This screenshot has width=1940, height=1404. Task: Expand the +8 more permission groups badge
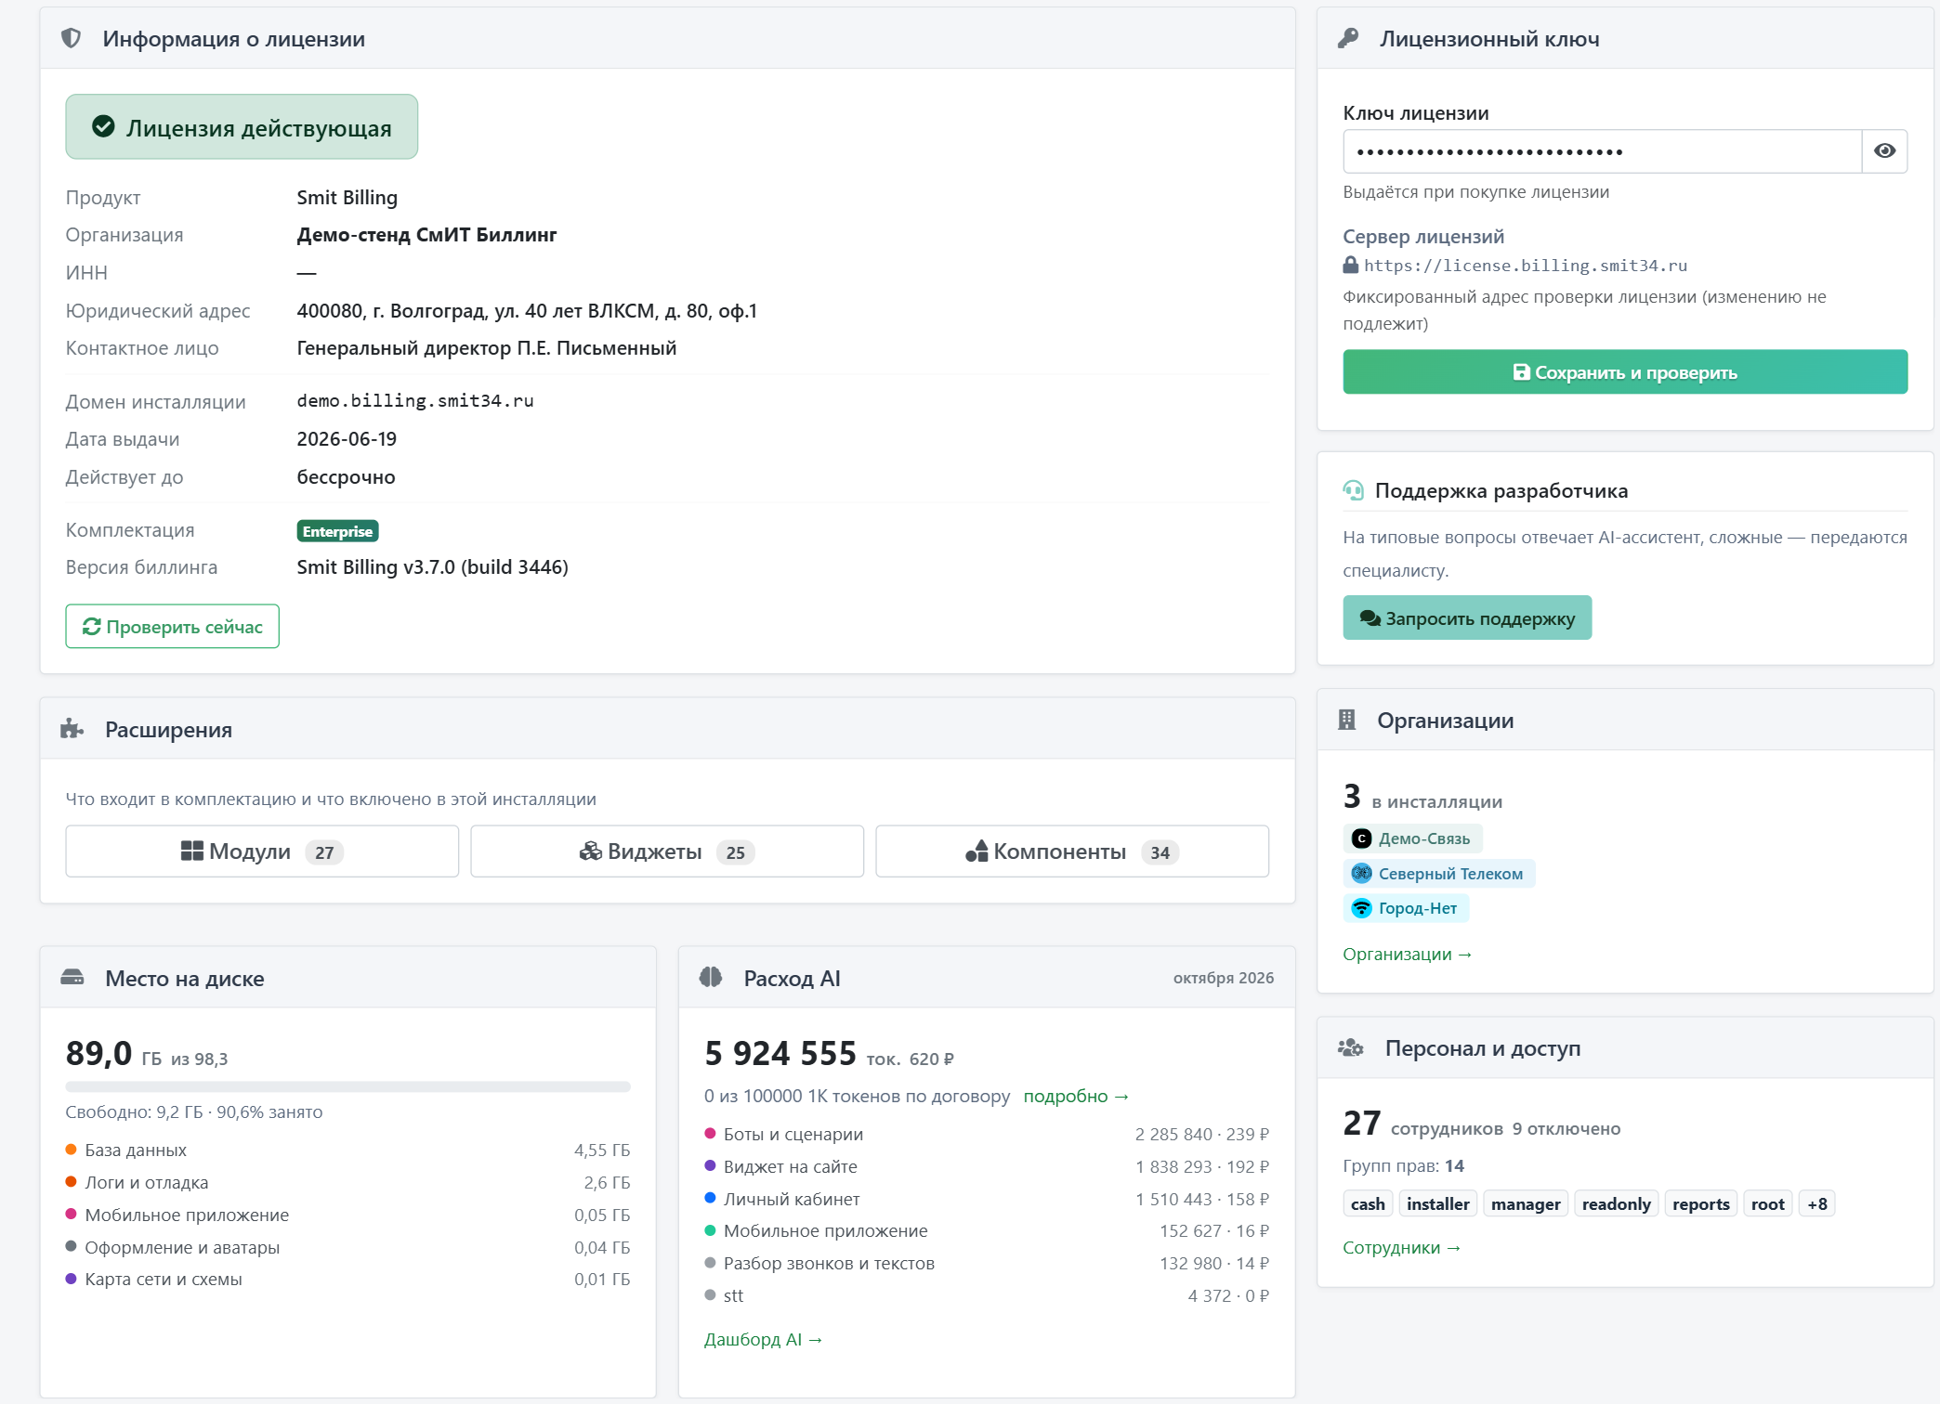click(x=1817, y=1204)
